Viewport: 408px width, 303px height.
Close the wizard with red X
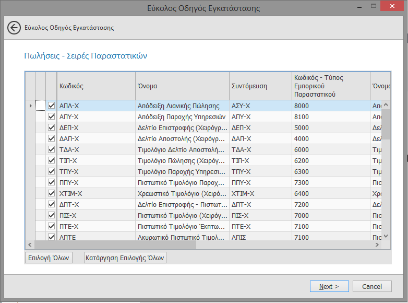392,6
